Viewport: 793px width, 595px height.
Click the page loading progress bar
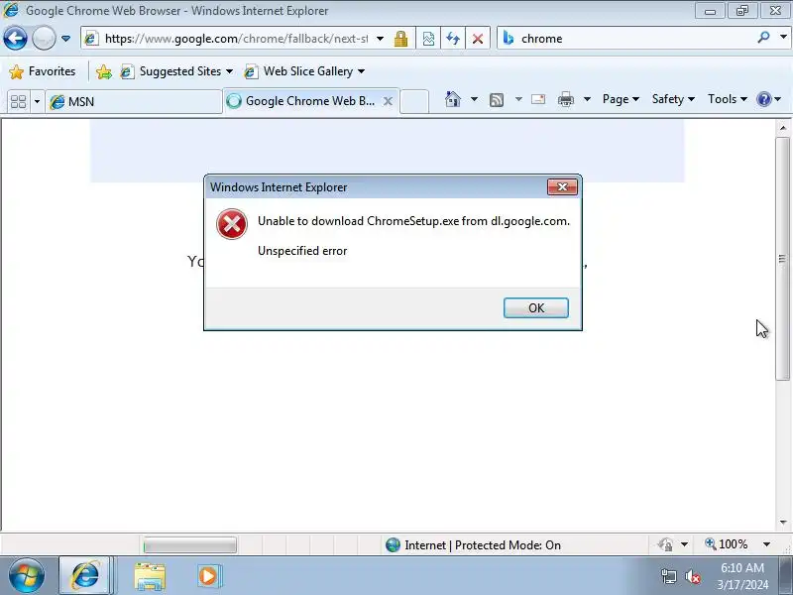pos(189,545)
